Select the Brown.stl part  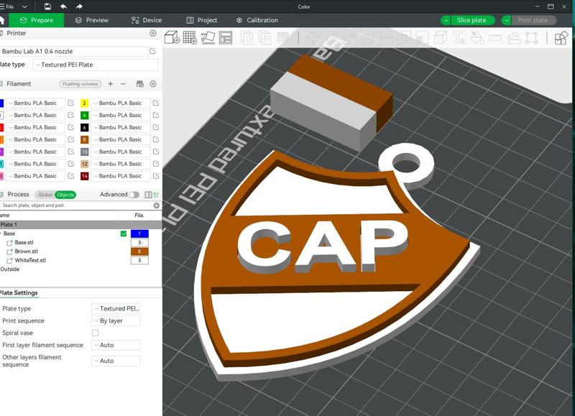[26, 251]
